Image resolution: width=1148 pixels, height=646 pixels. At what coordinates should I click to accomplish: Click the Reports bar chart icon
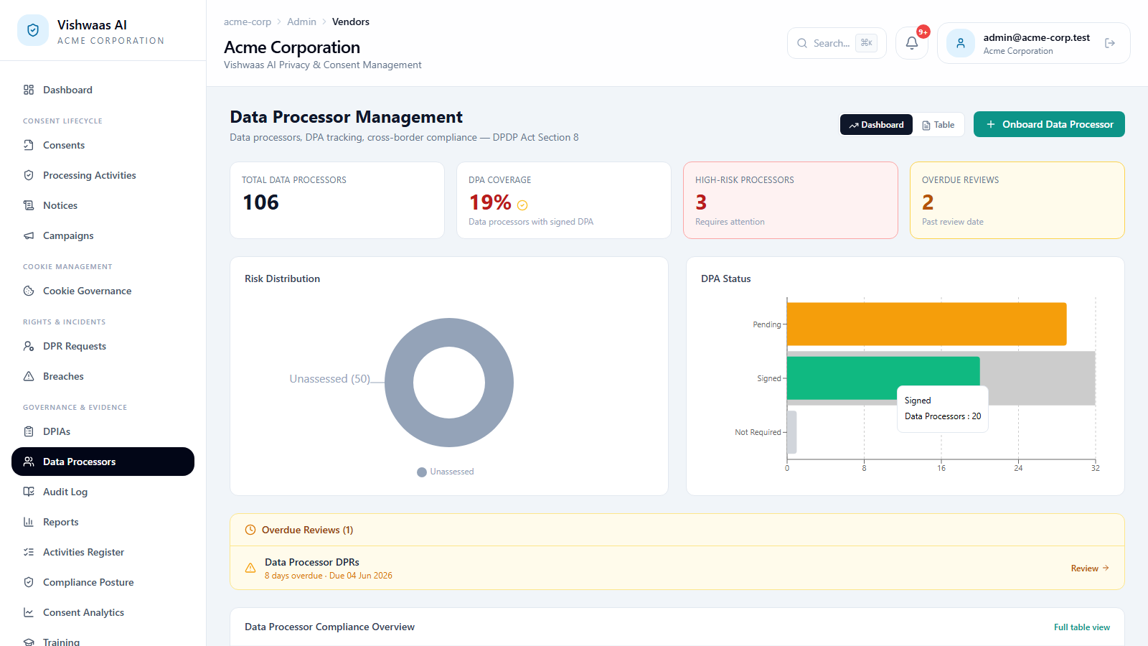point(29,522)
